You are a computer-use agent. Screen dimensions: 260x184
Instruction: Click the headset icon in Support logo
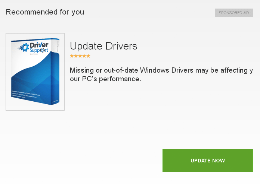[42, 50]
